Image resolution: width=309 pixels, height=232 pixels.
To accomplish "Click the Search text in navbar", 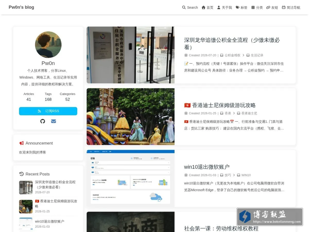I will point(192,7).
